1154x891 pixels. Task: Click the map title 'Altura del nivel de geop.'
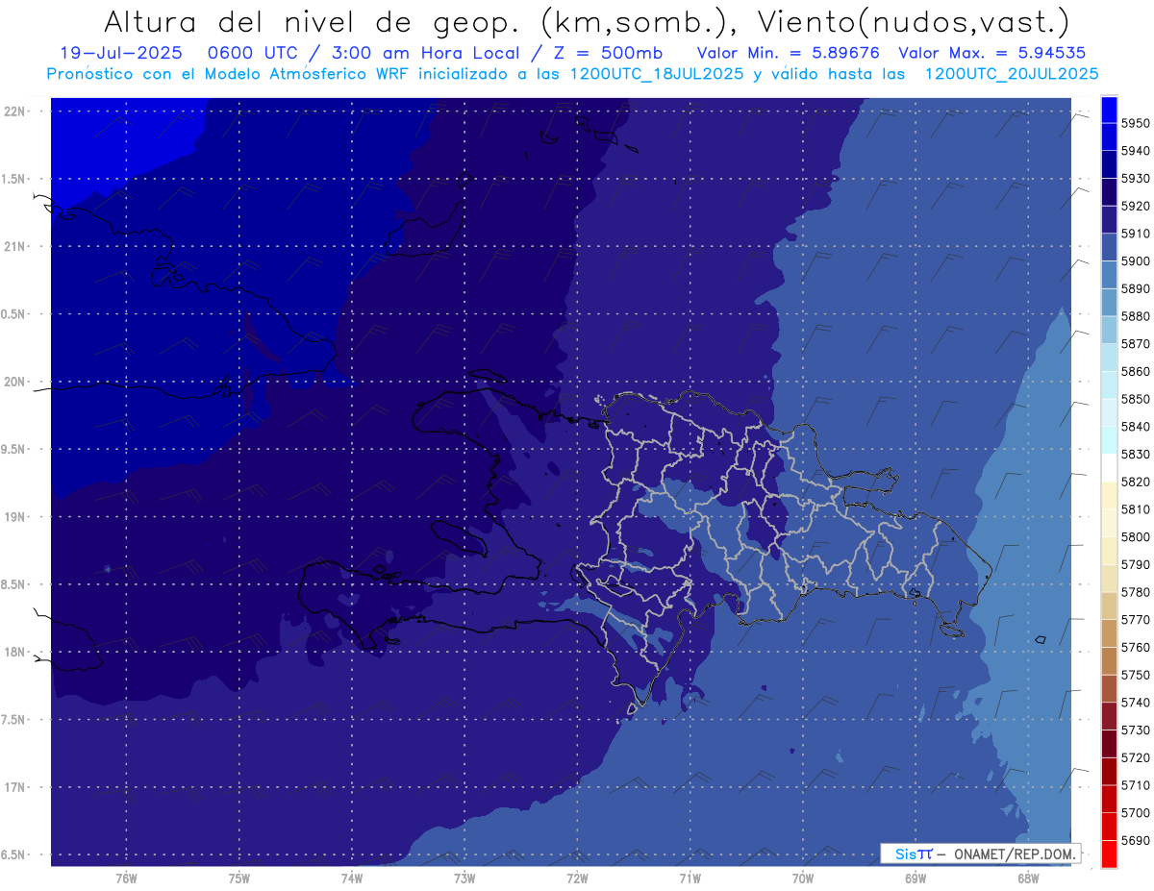[312, 22]
